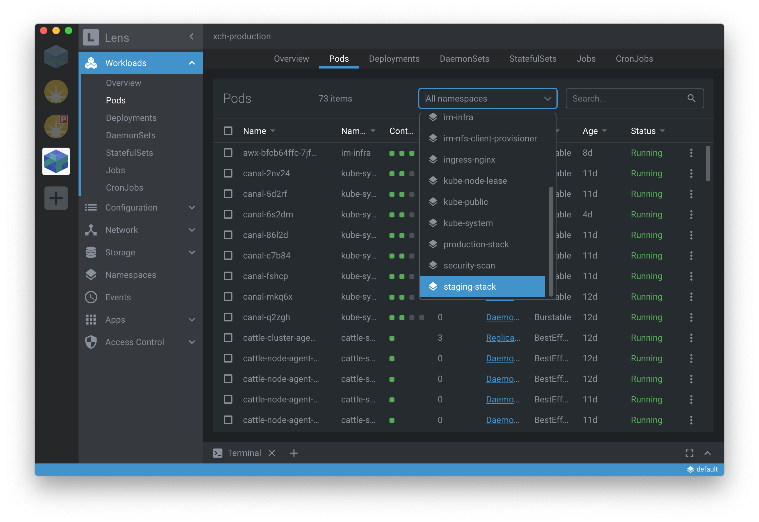Select the gold wheel cluster icon
Screen dimensions: 759x522
(56, 92)
